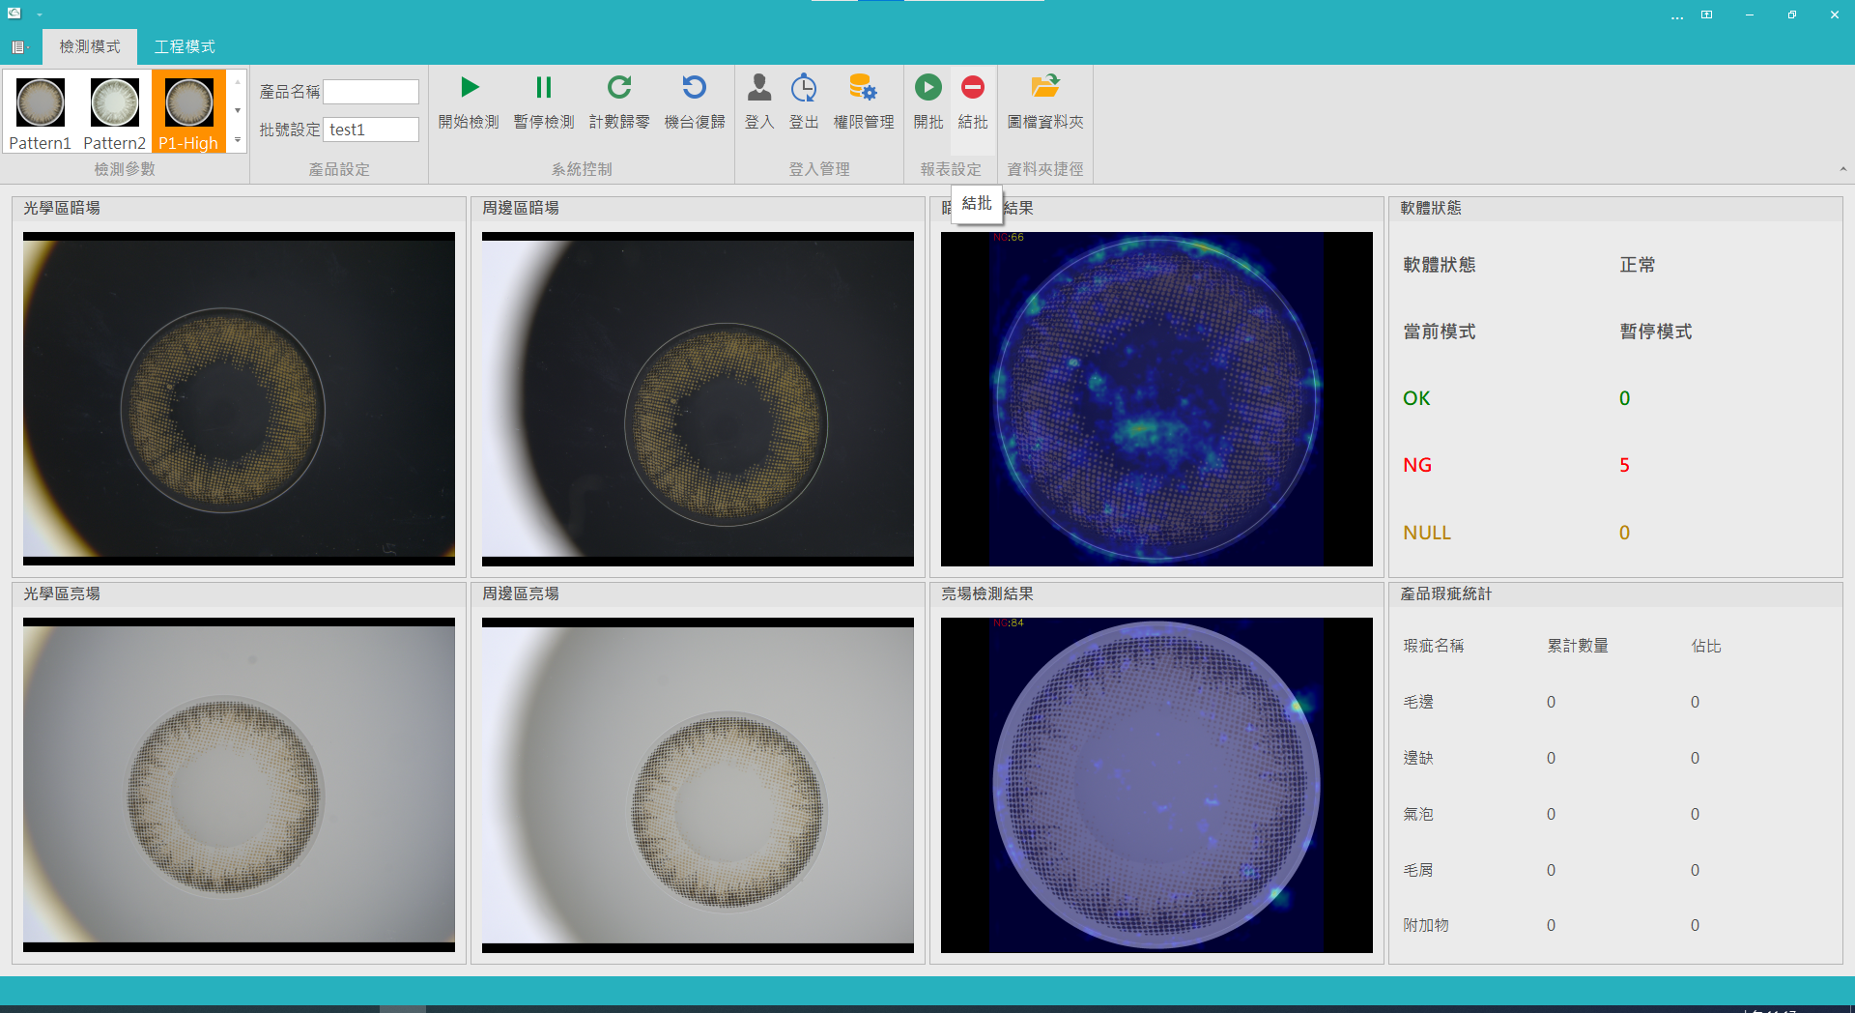Image resolution: width=1855 pixels, height=1013 pixels.
Task: End the batch with 結批 icon
Action: tap(972, 89)
